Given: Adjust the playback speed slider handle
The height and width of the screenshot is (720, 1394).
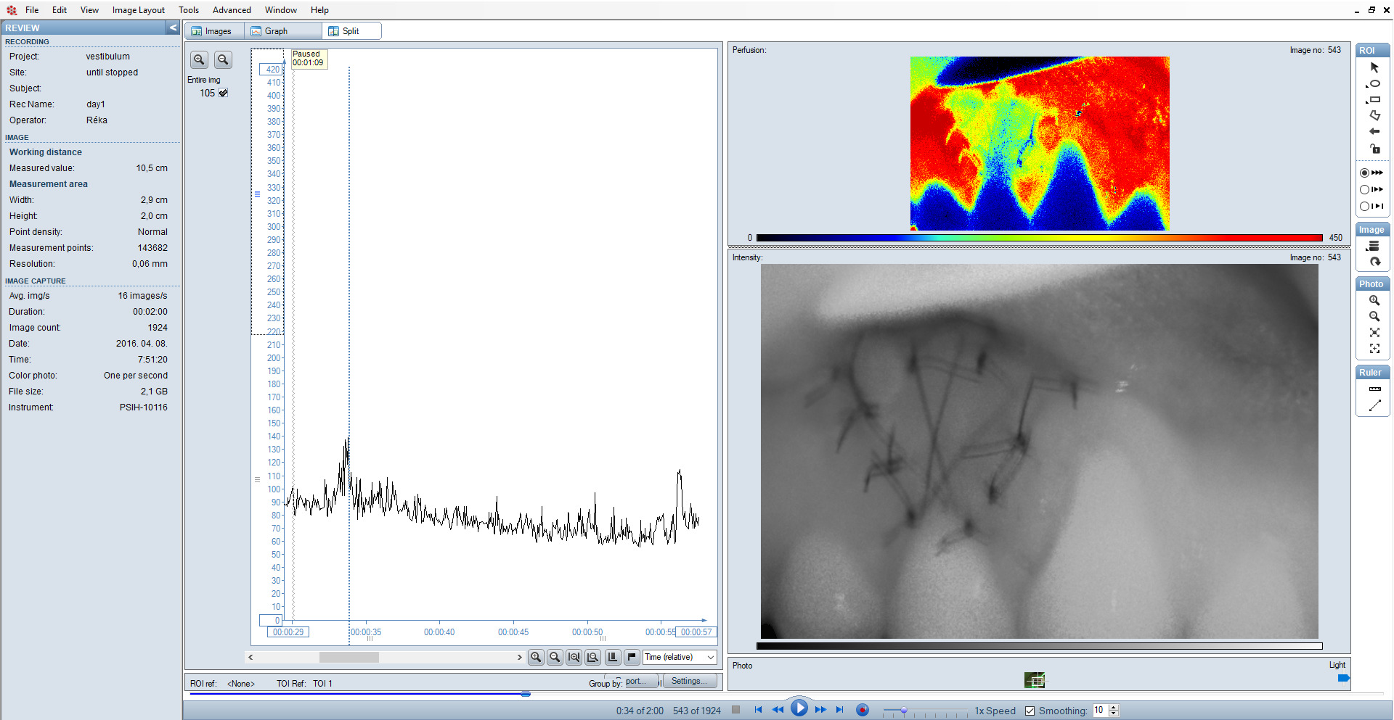Looking at the screenshot, I should pyautogui.click(x=903, y=711).
